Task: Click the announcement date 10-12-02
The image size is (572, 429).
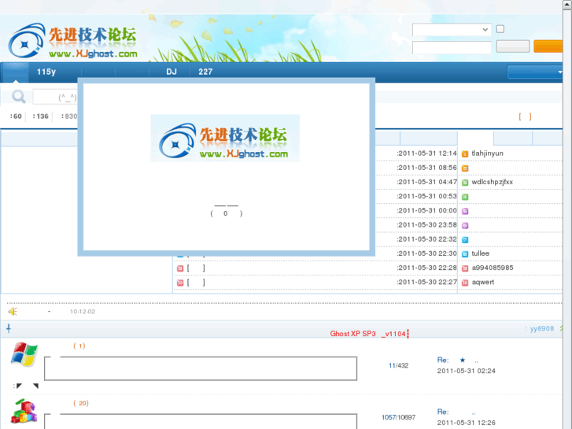Action: (83, 312)
